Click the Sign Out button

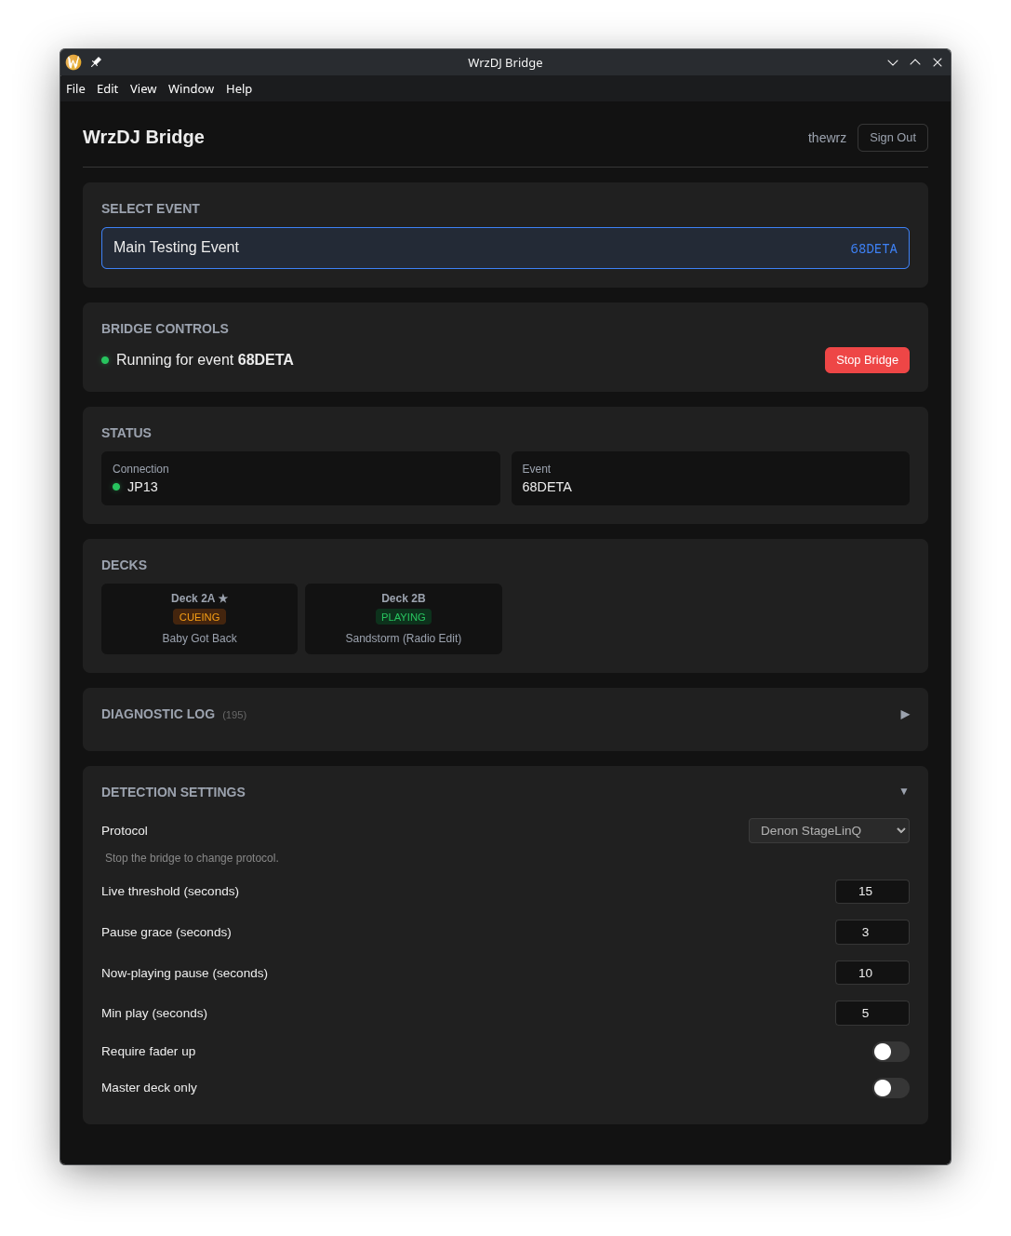(x=892, y=137)
